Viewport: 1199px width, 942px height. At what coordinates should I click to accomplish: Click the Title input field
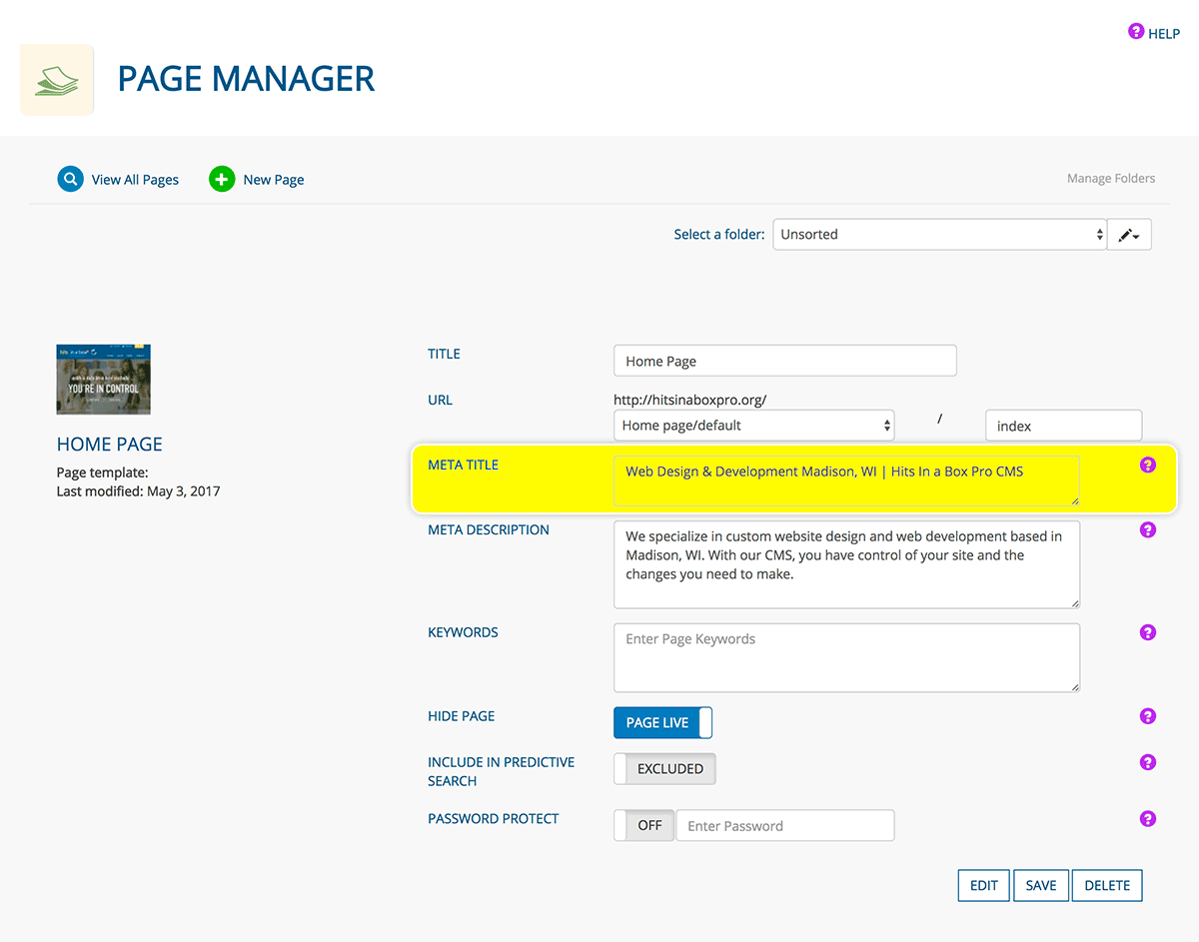[785, 361]
